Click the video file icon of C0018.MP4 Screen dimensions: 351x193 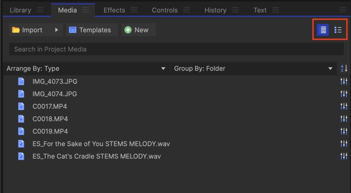tap(21, 119)
